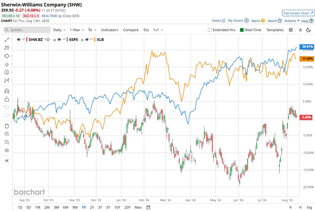Image resolution: width=315 pixels, height=211 pixels.
Task: Select the Max range
Action: (x=138, y=207)
